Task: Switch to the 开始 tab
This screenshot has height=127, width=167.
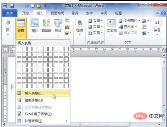Action: (x=25, y=13)
